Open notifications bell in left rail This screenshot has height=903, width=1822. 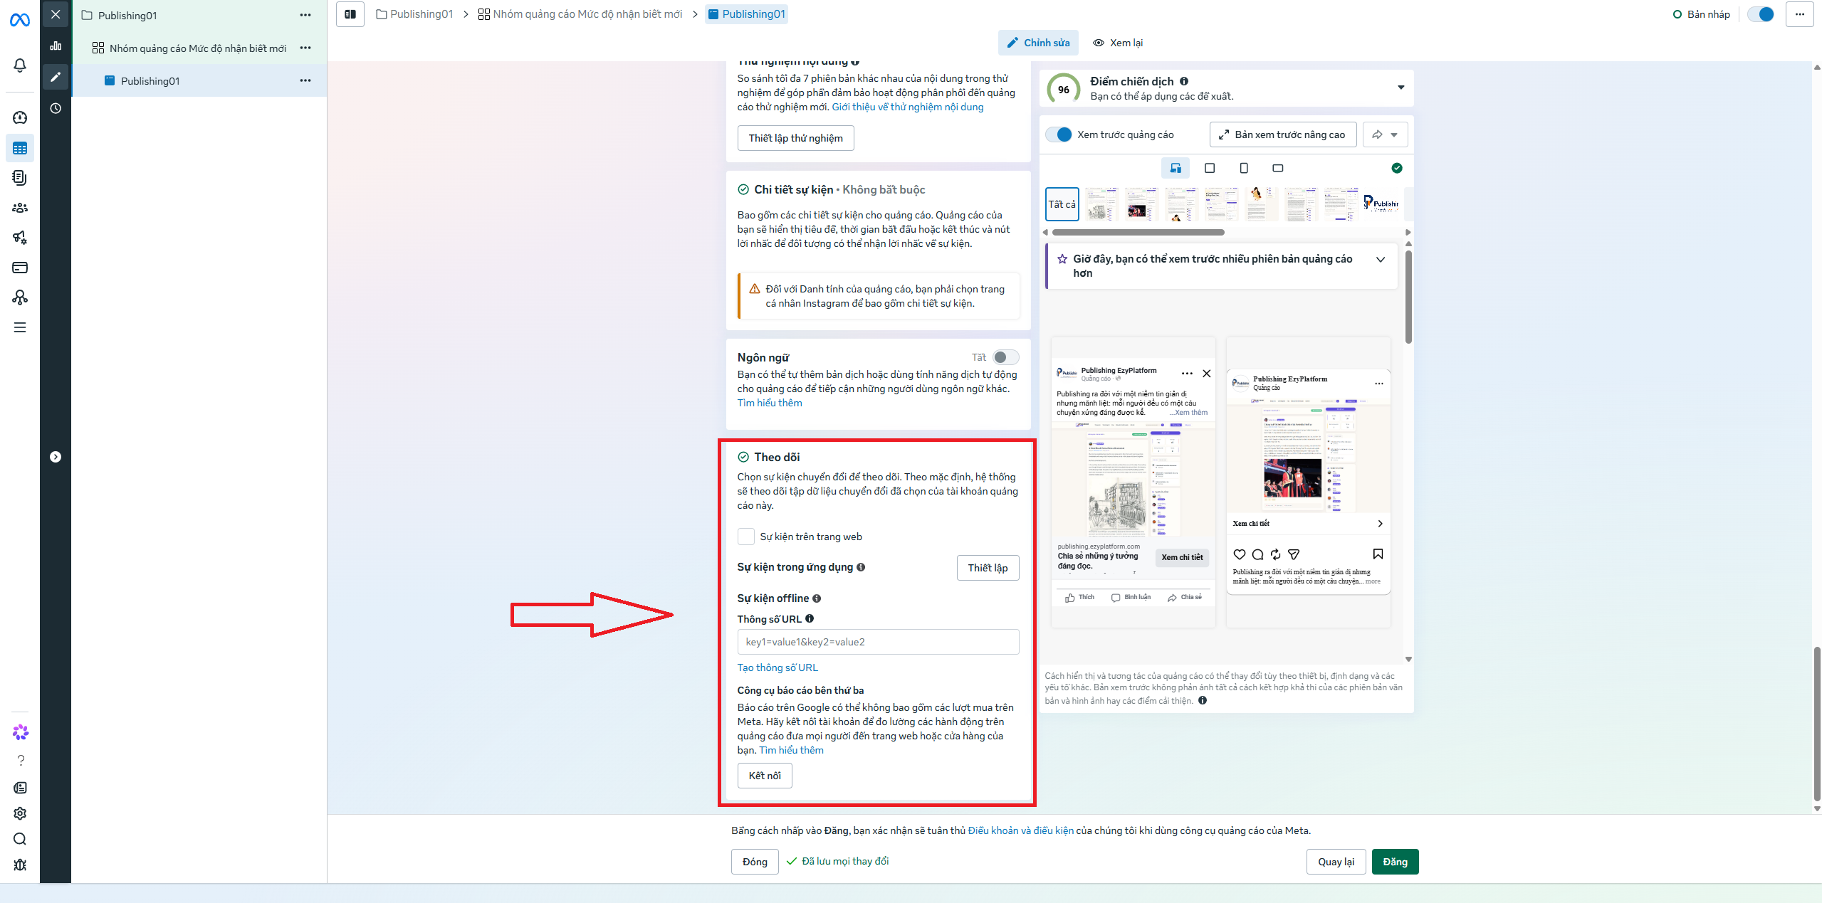[x=20, y=65]
